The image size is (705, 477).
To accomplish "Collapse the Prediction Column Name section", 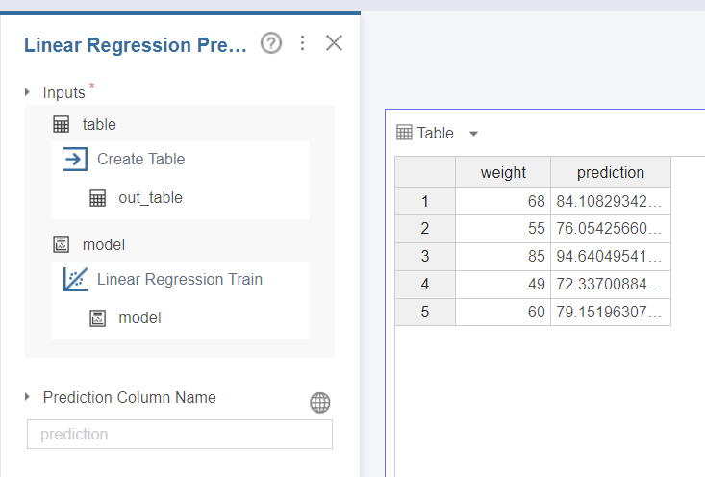I will [x=28, y=397].
